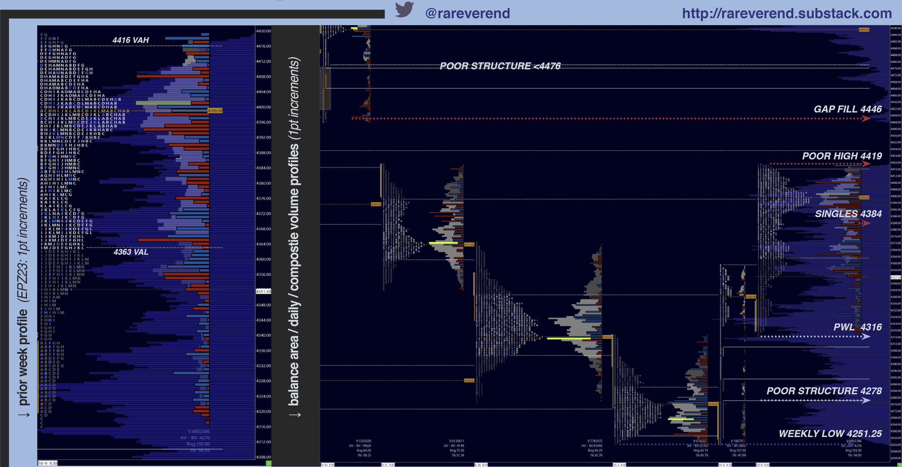
Task: Click the white arrow at PWL 4316
Action: click(866, 337)
